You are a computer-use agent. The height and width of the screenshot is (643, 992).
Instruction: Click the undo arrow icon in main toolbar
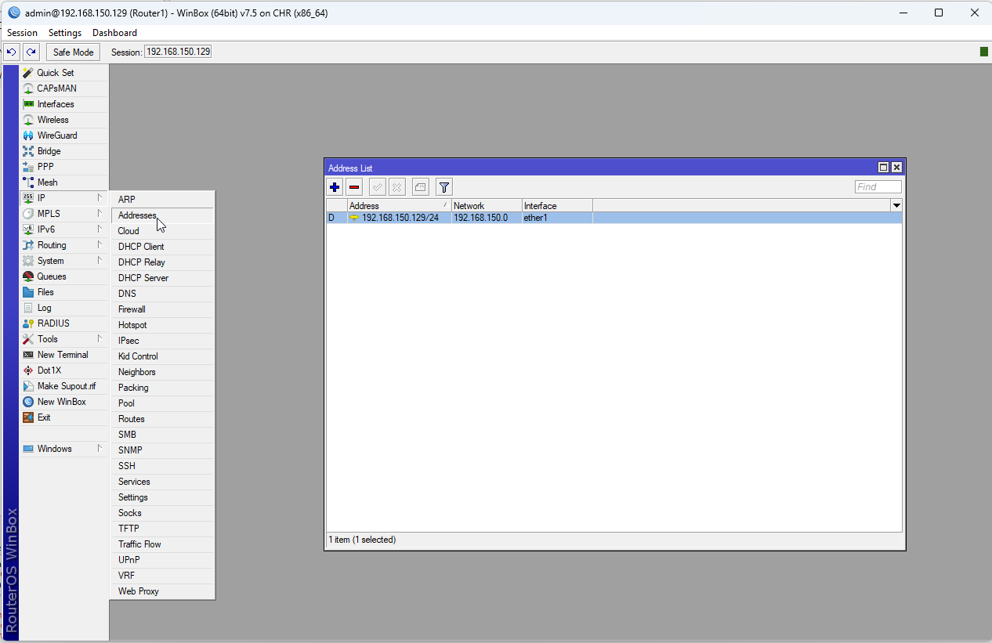(11, 51)
